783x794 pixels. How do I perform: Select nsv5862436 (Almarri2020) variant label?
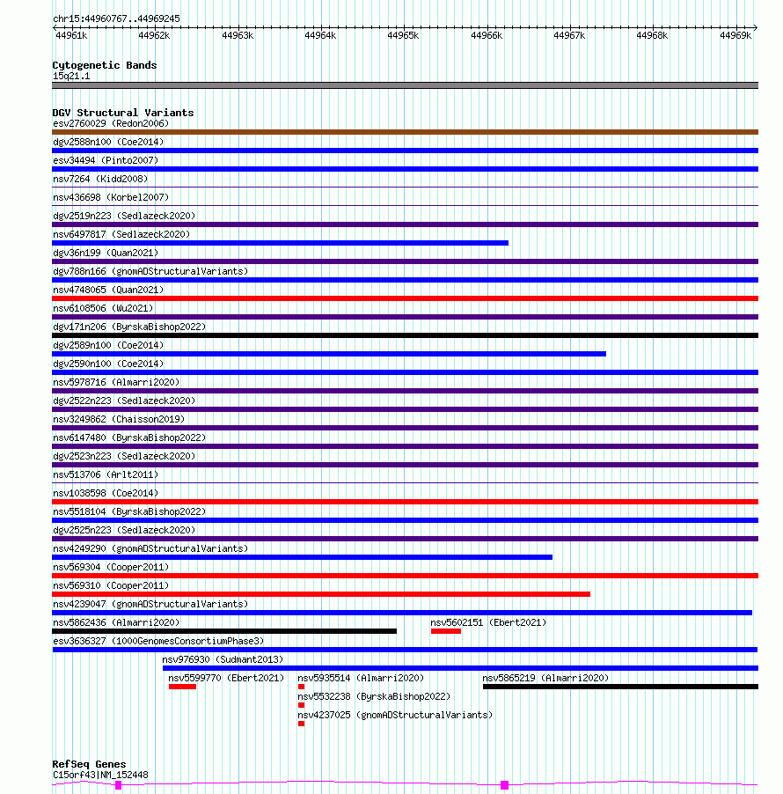tap(116, 622)
